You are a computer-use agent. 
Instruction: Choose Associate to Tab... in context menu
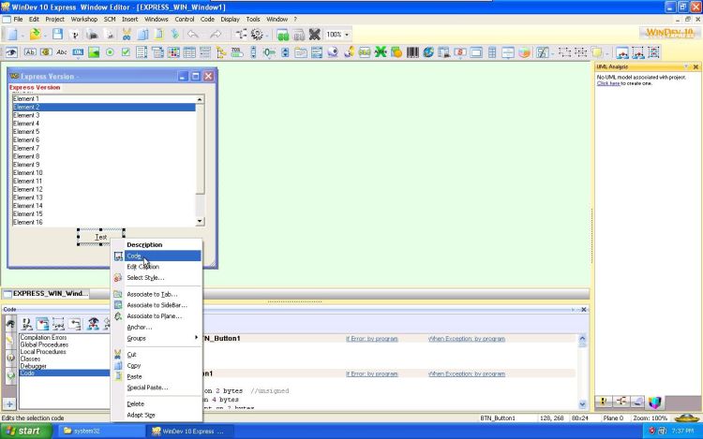pos(157,294)
